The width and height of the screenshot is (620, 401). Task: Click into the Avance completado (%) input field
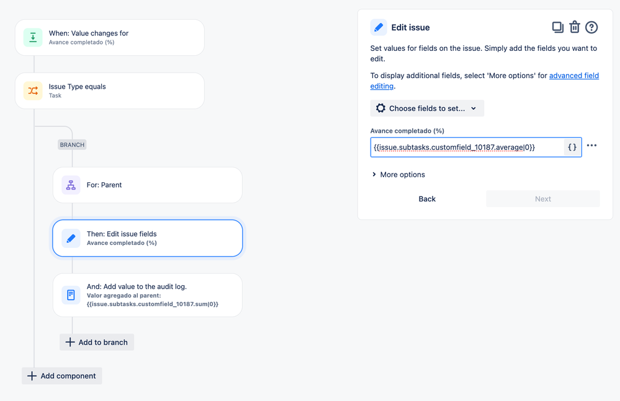point(467,148)
